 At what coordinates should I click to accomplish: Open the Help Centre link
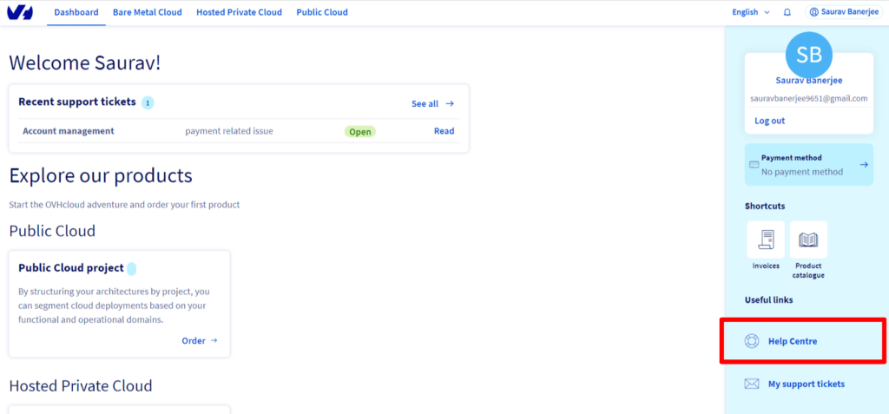(x=793, y=341)
